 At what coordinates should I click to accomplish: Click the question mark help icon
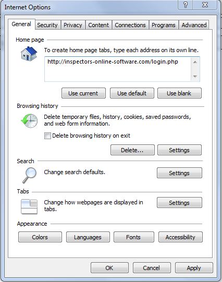(x=186, y=5)
